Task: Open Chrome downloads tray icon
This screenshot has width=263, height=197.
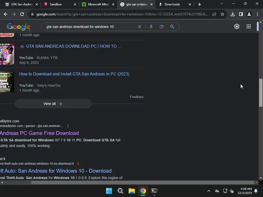Action: tap(233, 14)
